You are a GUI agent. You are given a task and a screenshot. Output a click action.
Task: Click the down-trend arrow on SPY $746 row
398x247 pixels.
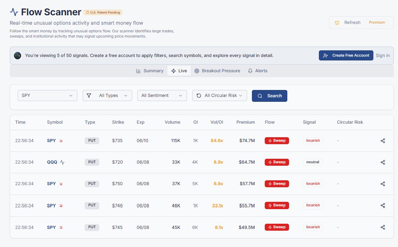tap(61, 206)
